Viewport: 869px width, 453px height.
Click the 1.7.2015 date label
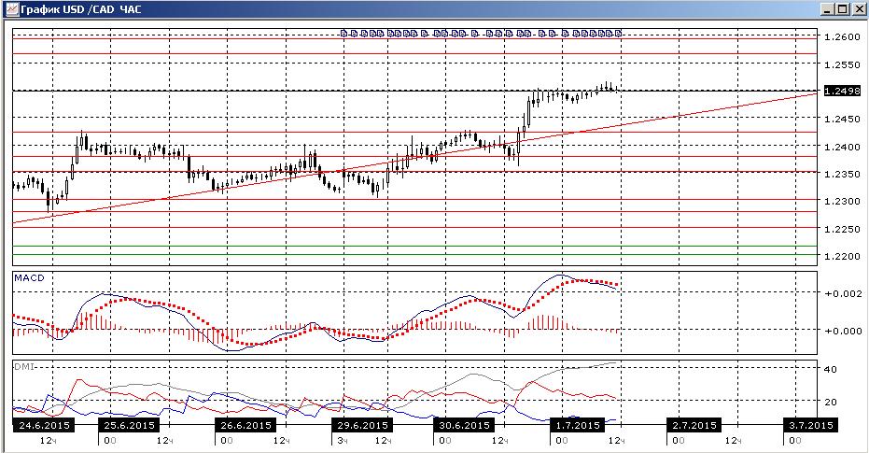[578, 425]
